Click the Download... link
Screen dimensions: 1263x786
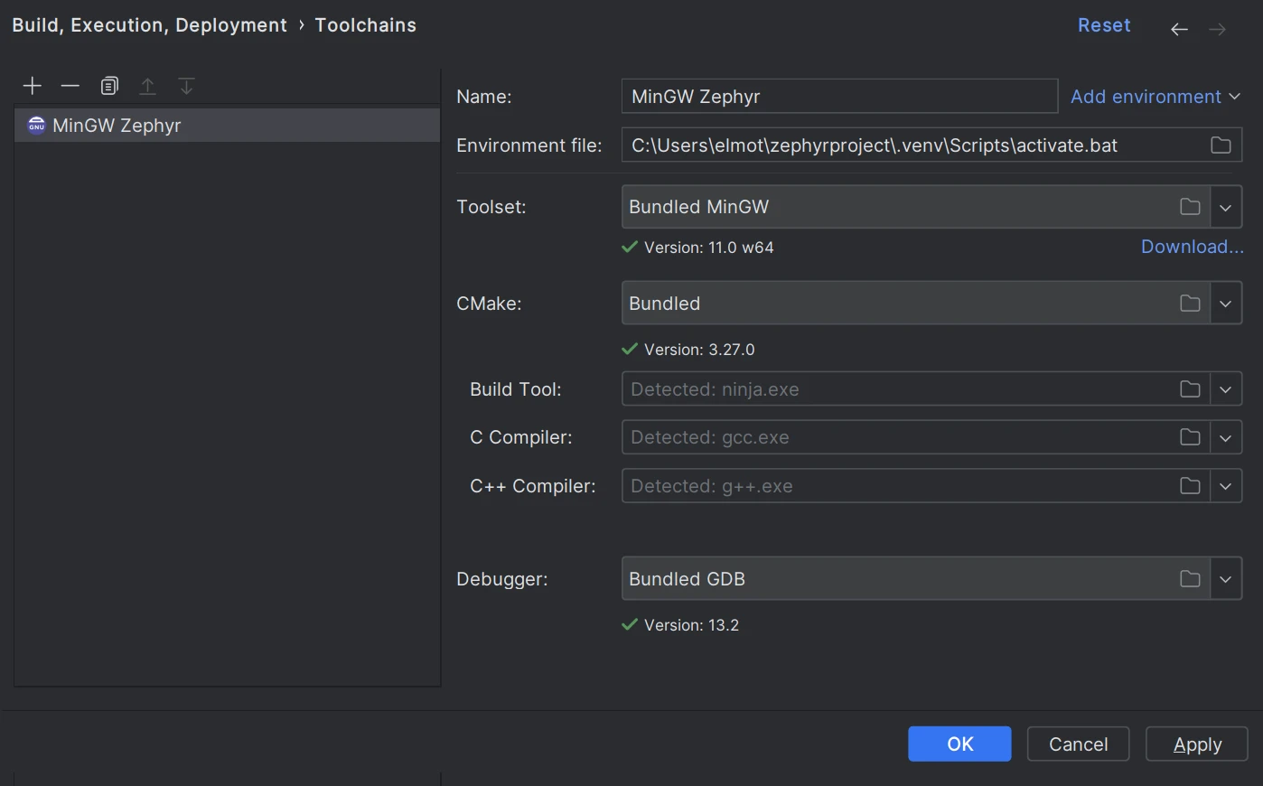point(1192,247)
